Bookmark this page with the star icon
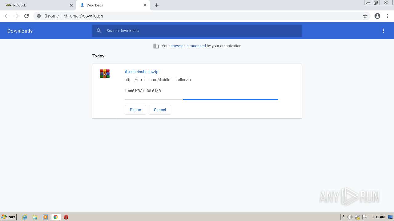The image size is (394, 221). coord(365,16)
